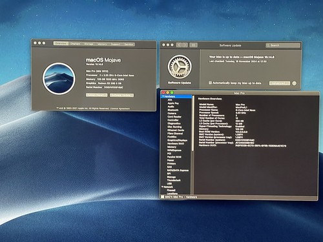Select ATA in the hardware sidebar
323x242 pixels.
pos(170,100)
